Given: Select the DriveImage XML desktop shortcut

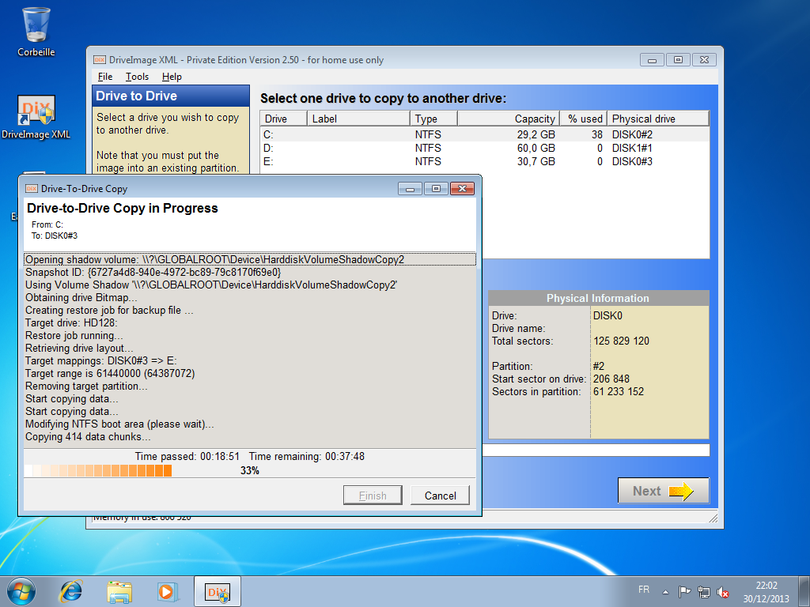Looking at the screenshot, I should point(36,117).
